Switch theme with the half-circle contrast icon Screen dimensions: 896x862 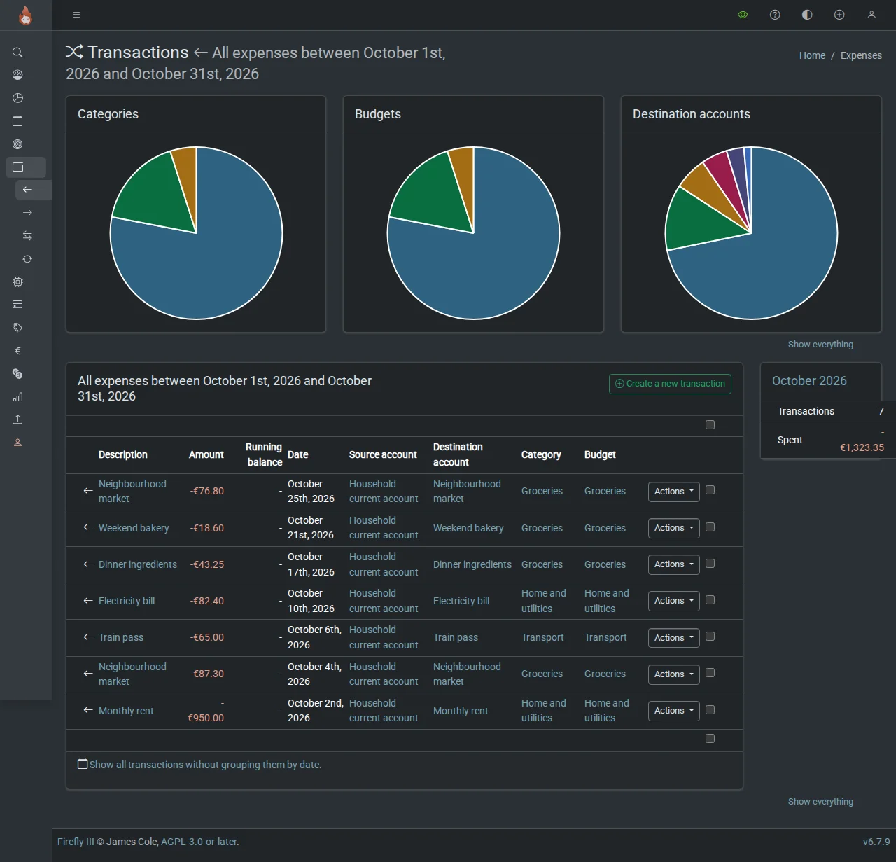807,15
